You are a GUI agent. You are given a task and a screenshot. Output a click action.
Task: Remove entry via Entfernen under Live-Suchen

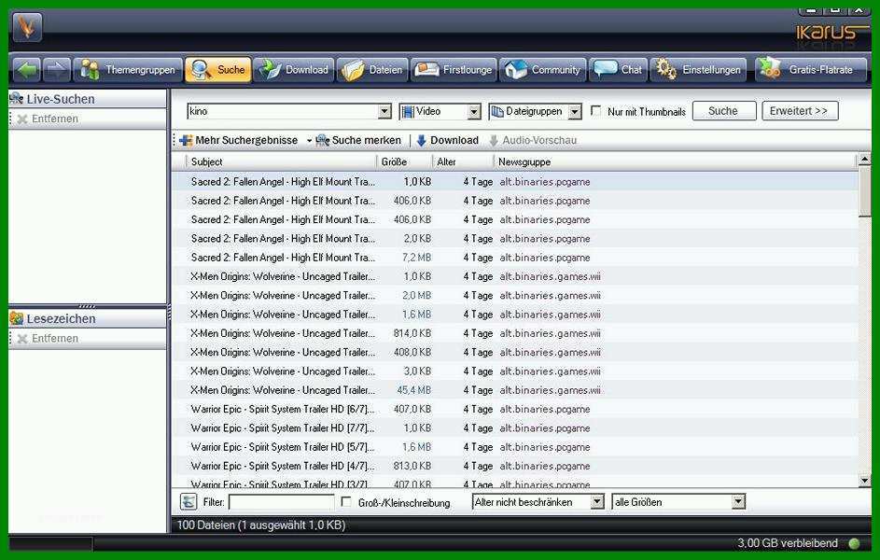click(x=48, y=119)
